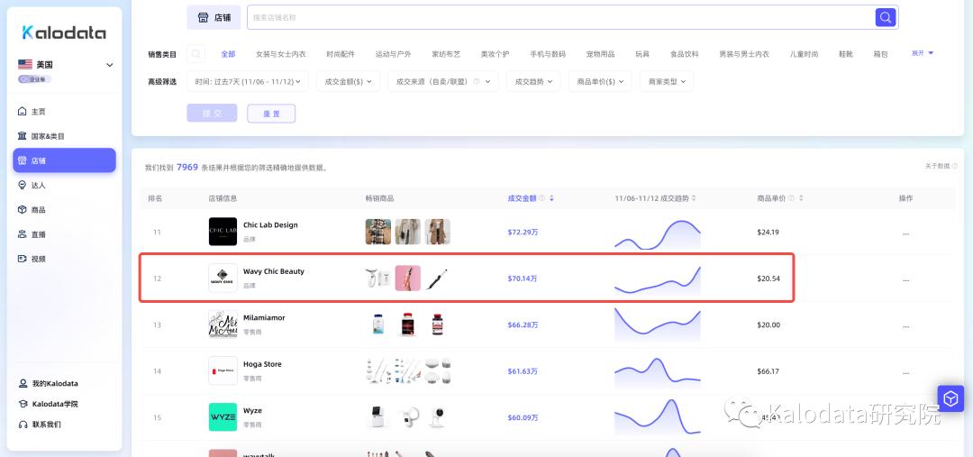Open actions menu for Hoga Store
Screen dimensions: 973x457
906,372
